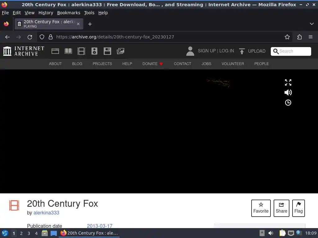Open the Images icon in navbar
Screen dimensions: 318x238
click(120, 51)
